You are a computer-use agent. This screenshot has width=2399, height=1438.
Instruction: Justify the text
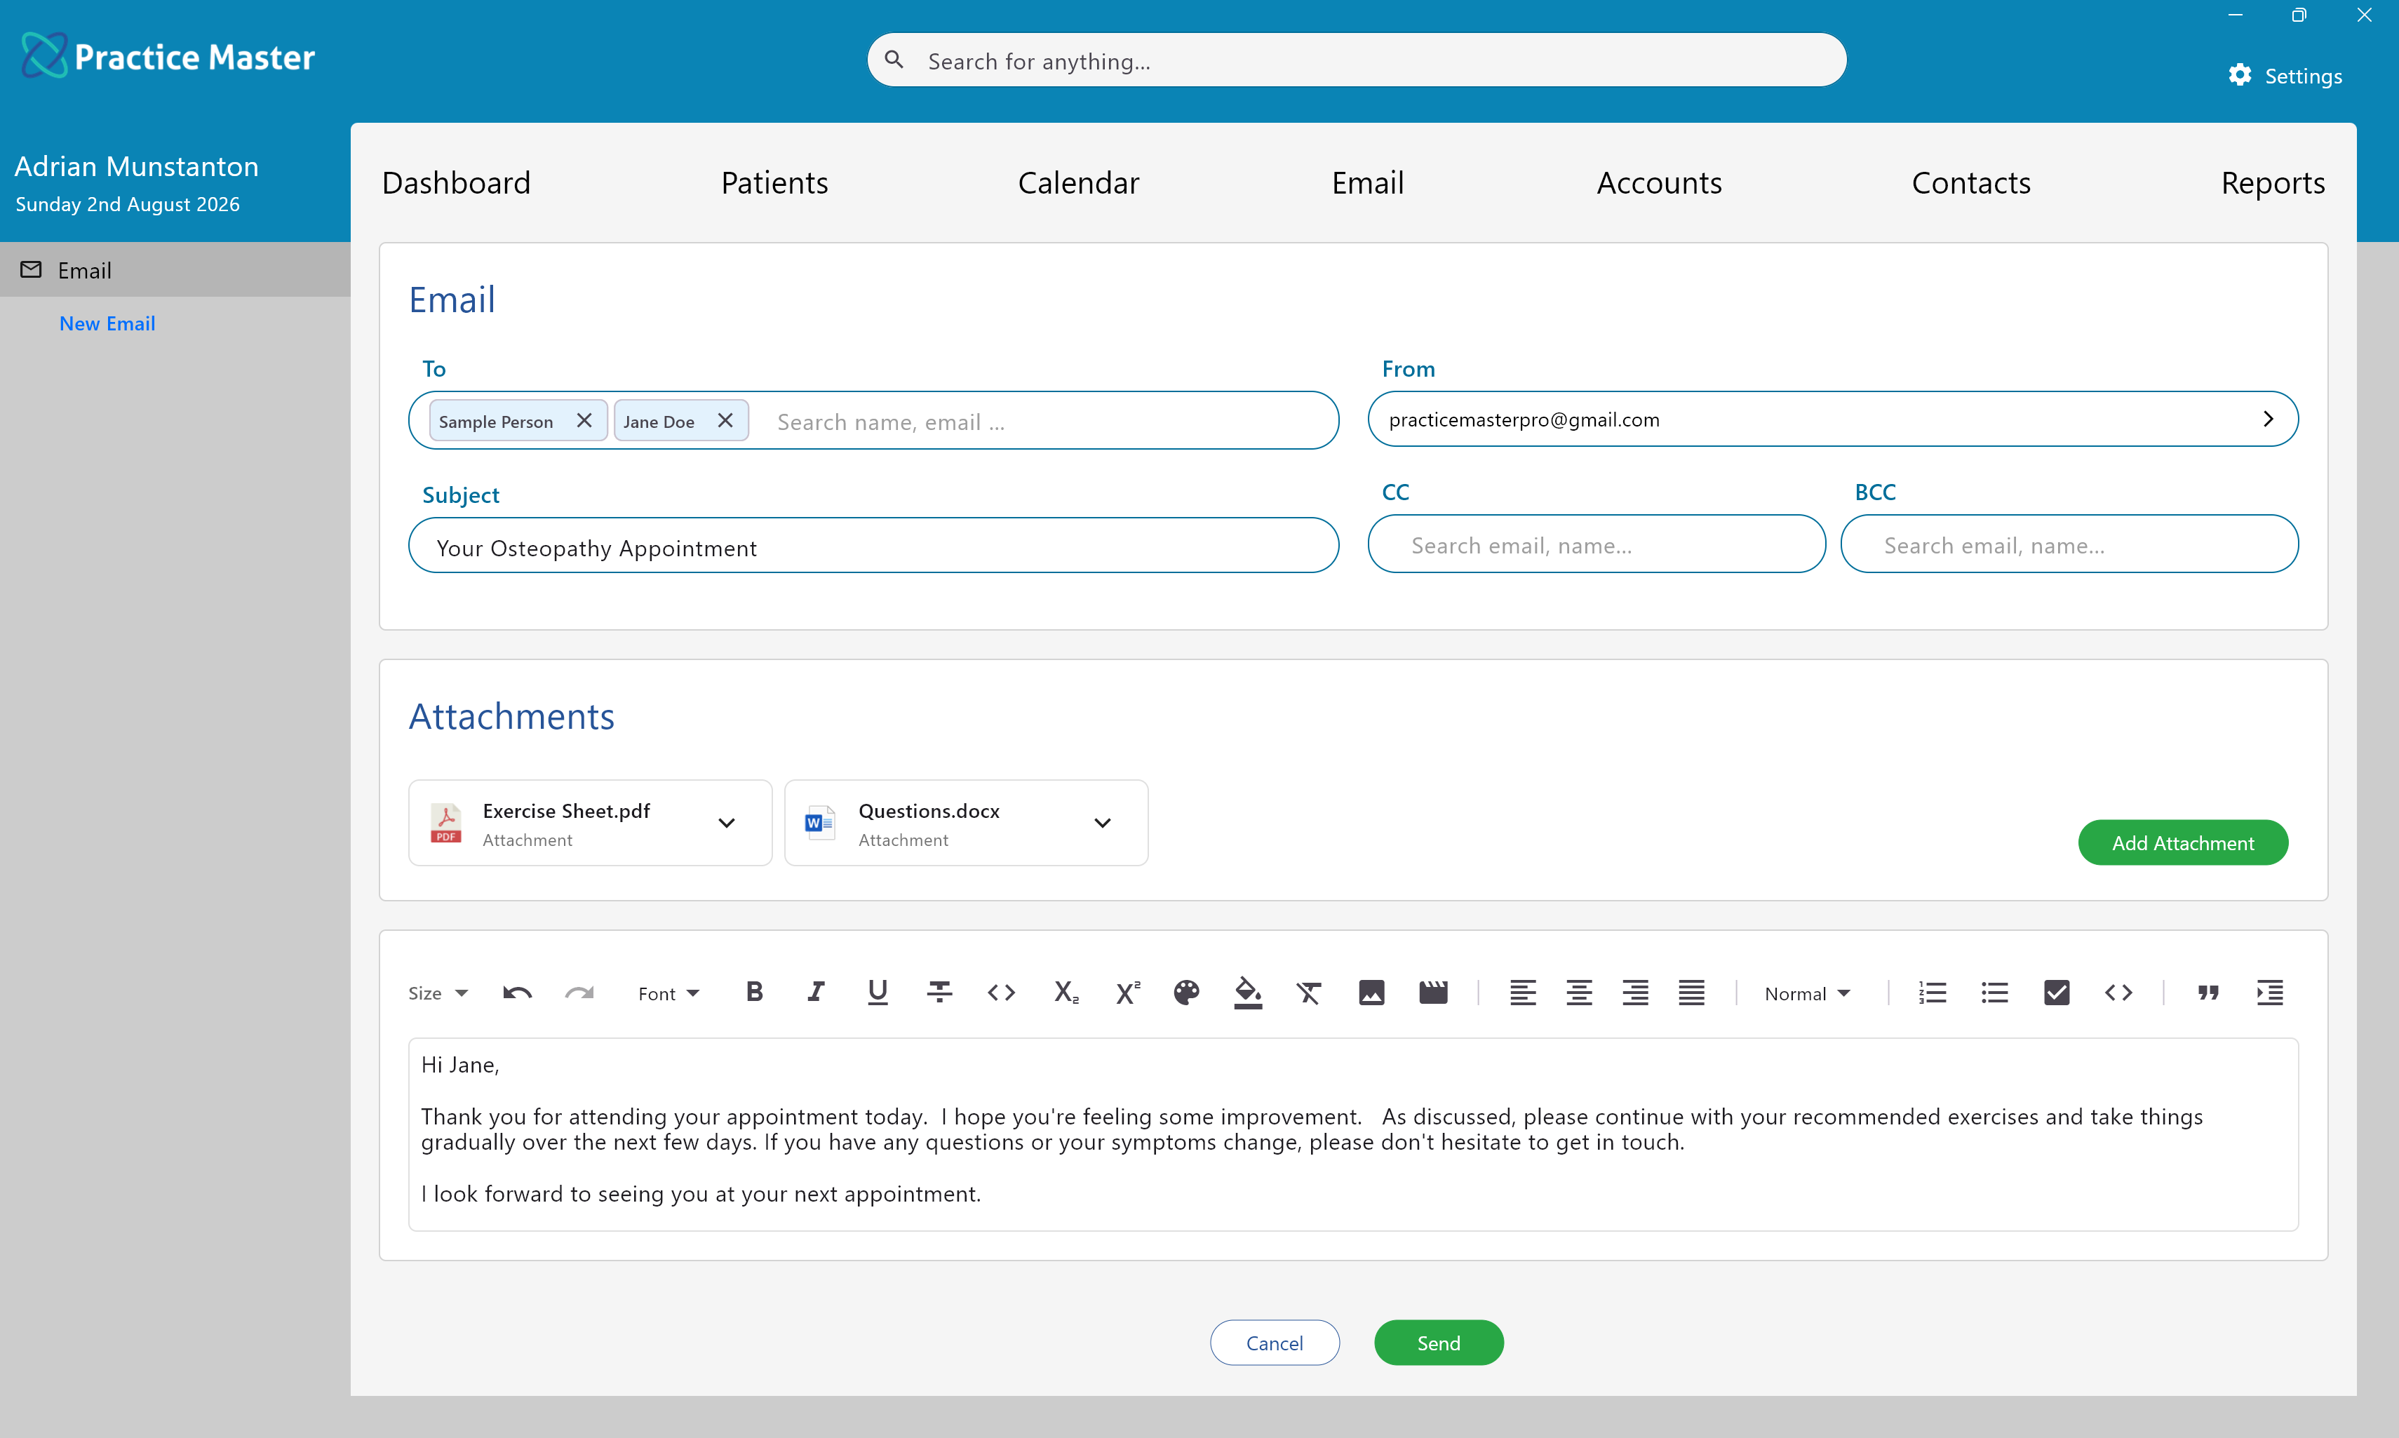tap(1692, 993)
